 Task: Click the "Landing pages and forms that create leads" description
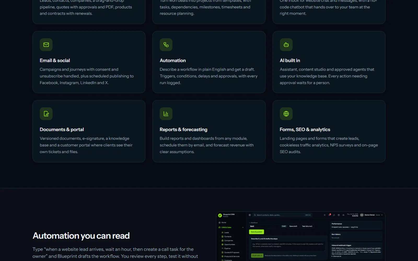click(329, 145)
